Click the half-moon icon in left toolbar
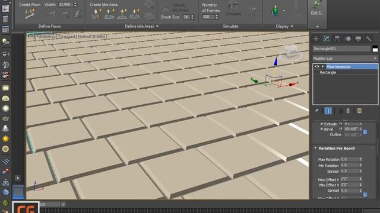The height and width of the screenshot is (213, 380). (x=5, y=64)
